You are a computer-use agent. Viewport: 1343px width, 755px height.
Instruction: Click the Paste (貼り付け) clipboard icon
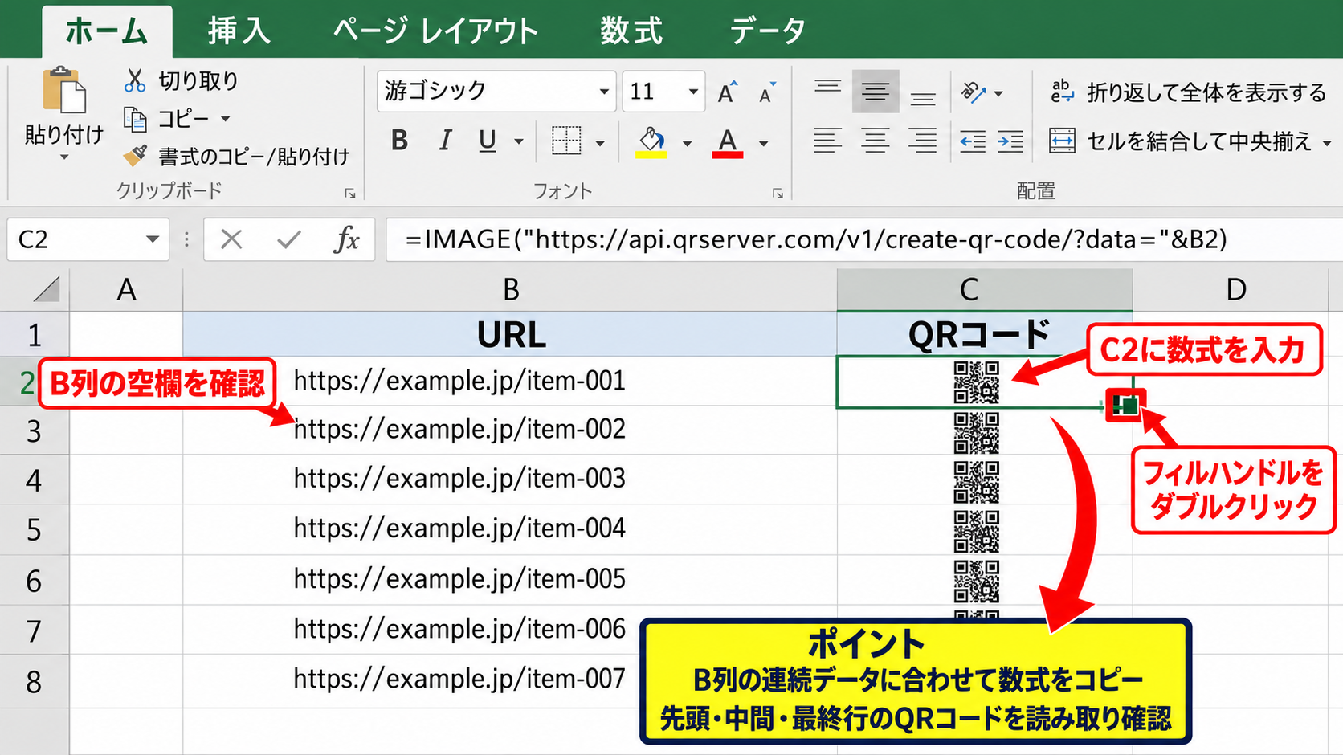pos(64,90)
